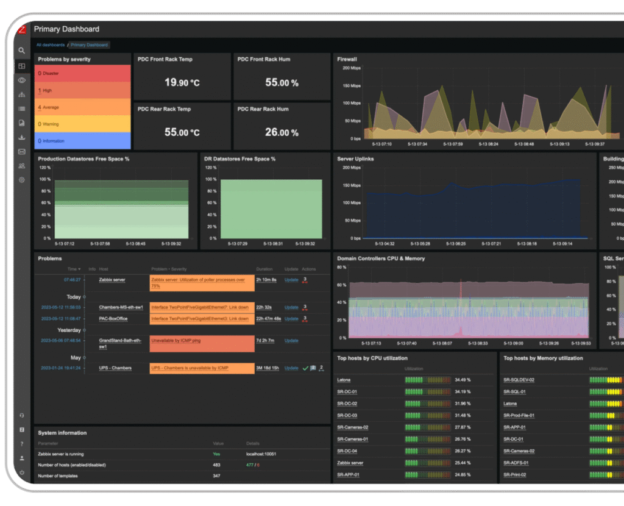Click Latona CPU utilization bar 34.49 %
This screenshot has height=506, width=624.
428,380
